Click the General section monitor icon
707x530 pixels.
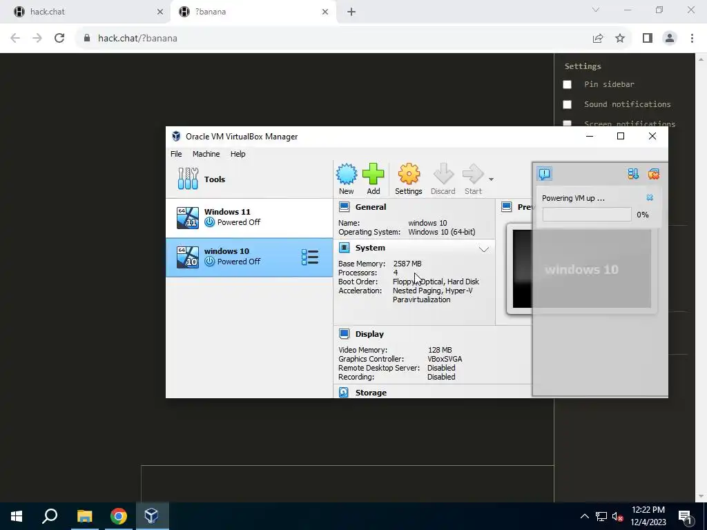[344, 207]
